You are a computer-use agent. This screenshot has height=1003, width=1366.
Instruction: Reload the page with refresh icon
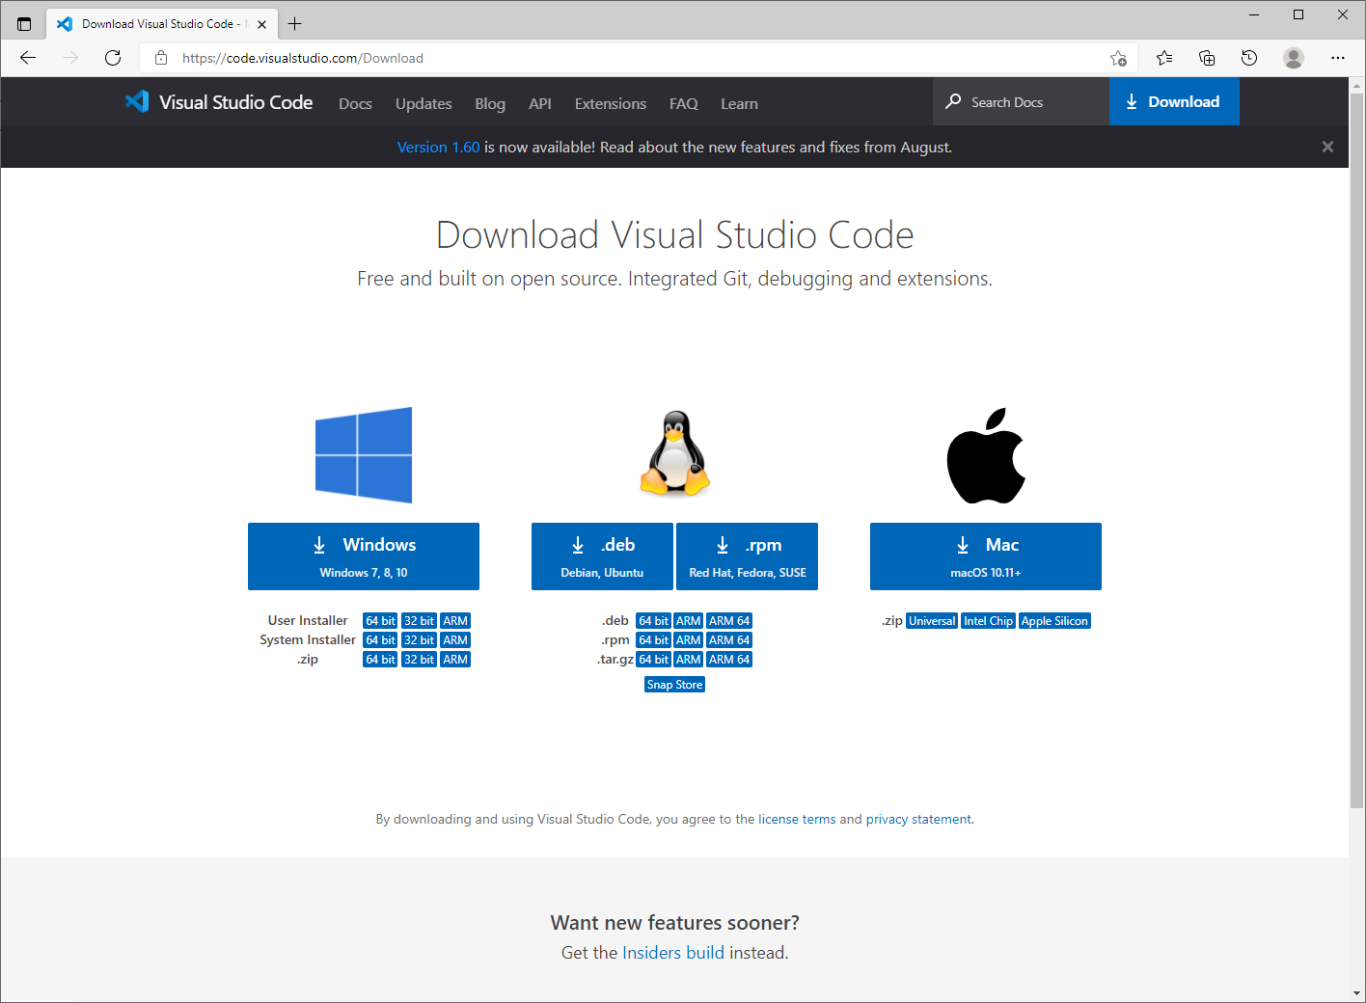[x=113, y=58]
